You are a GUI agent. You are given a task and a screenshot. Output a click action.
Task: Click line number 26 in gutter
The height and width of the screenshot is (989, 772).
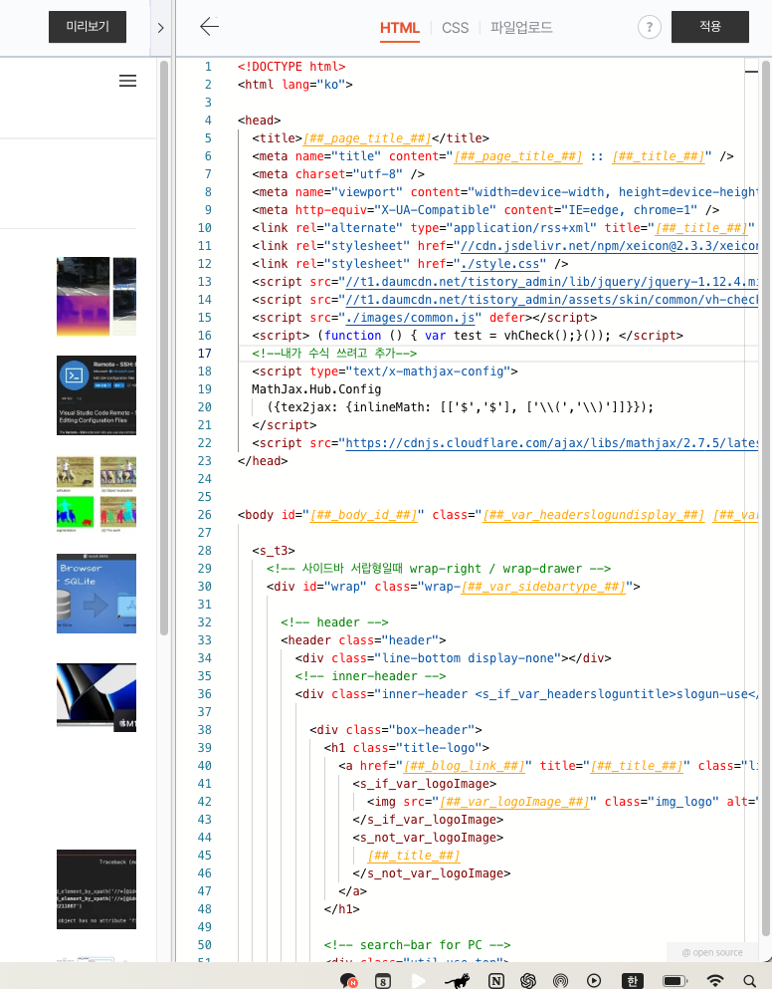(x=204, y=515)
